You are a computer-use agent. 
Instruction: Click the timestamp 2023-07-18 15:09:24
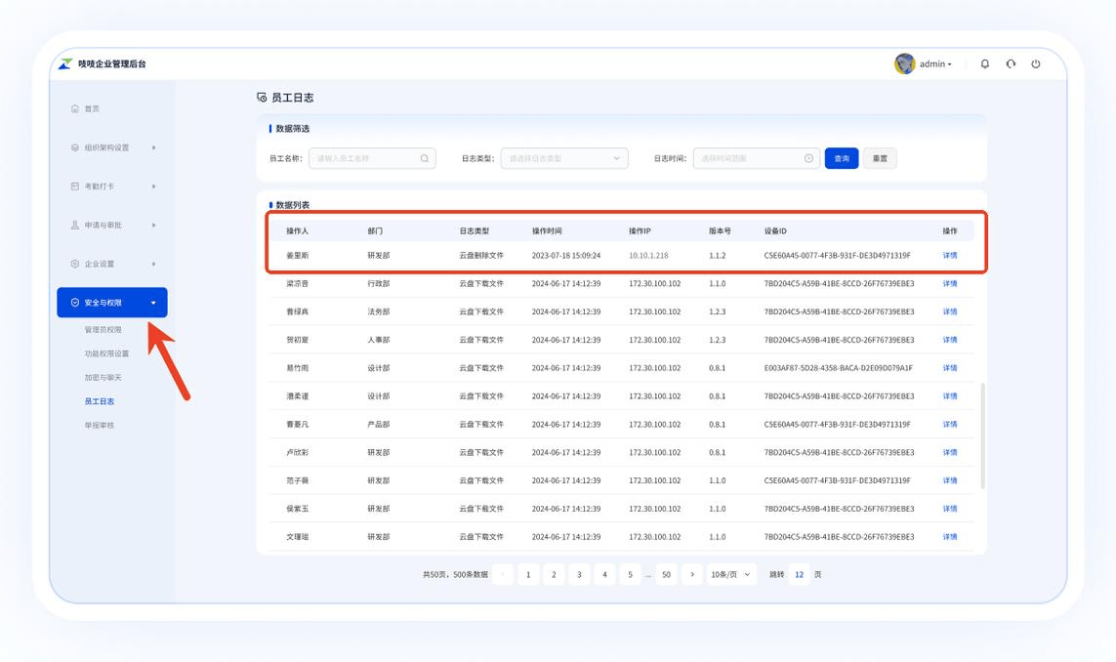point(566,256)
